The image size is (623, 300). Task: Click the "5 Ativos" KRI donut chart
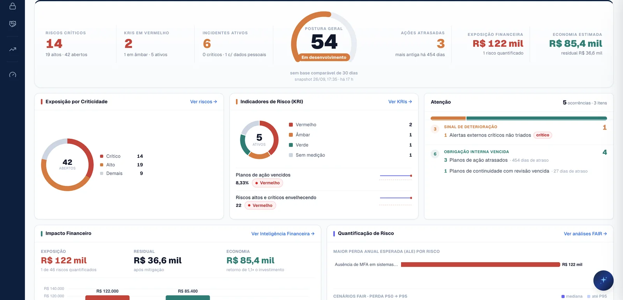(259, 140)
